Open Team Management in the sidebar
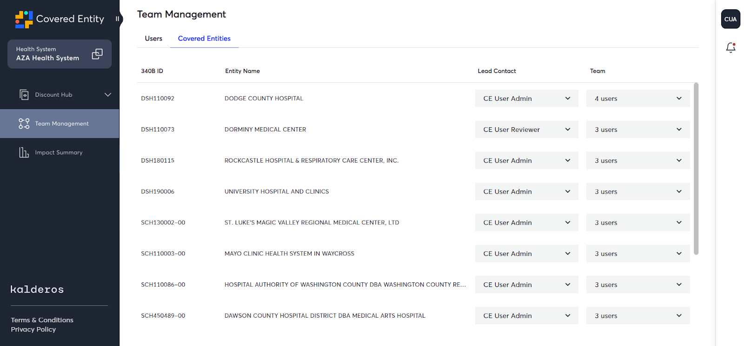 (60, 124)
